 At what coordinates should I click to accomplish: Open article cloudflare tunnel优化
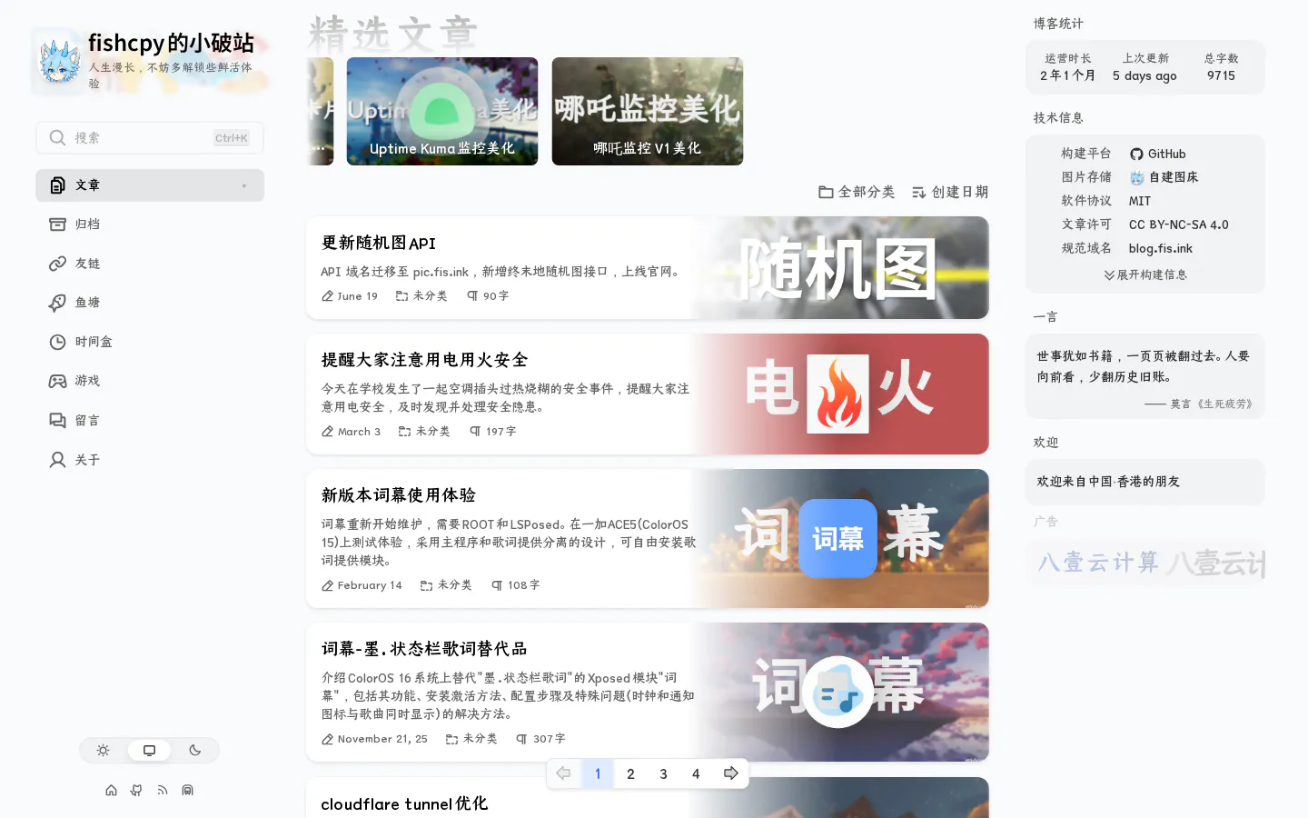(648, 798)
